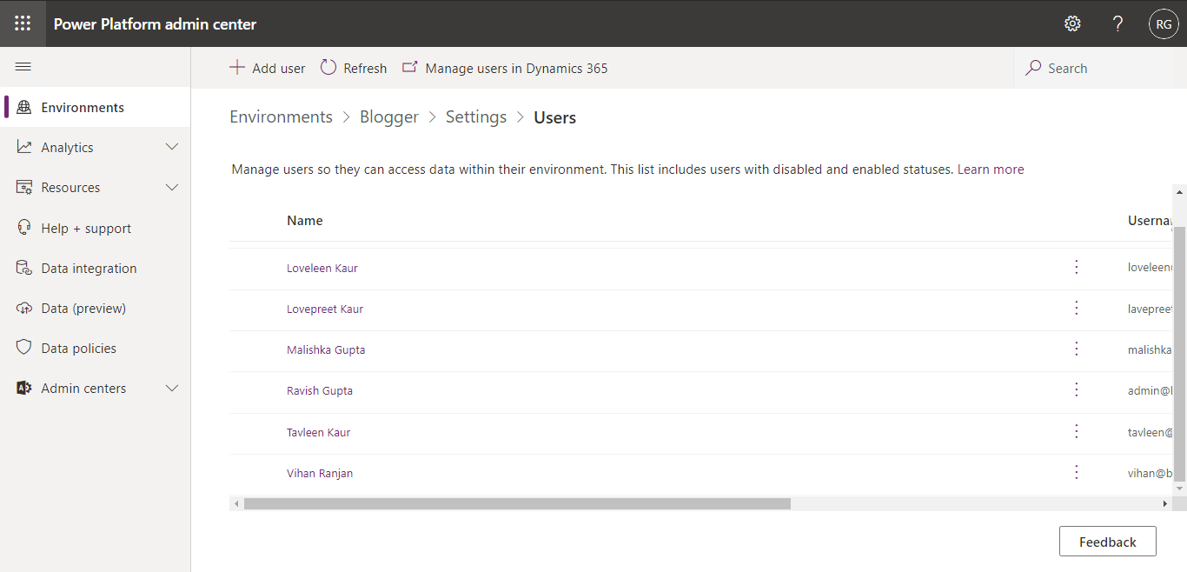Click the Manage users external link icon

click(x=409, y=67)
